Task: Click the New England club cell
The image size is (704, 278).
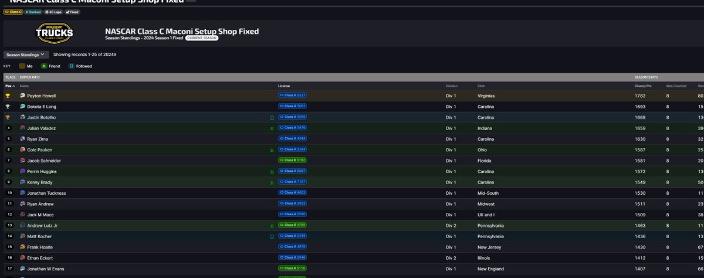Action: point(490,269)
